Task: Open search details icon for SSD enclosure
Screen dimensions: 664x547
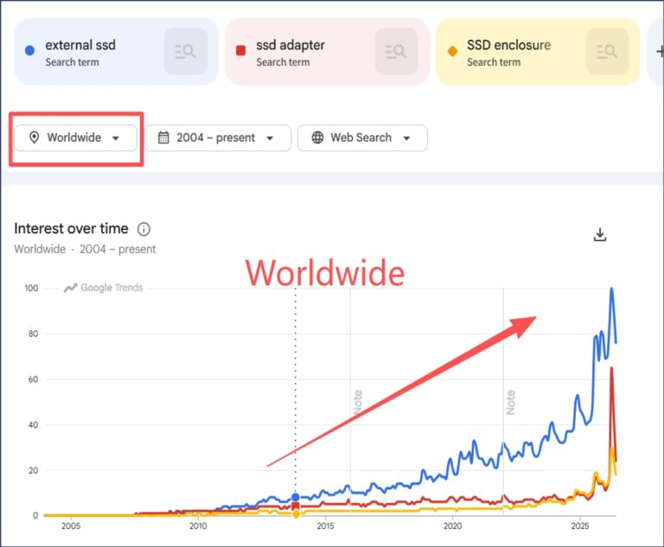Action: [x=607, y=51]
